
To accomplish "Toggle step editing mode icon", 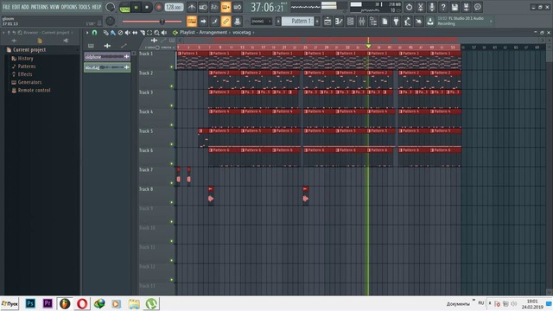I will point(214,22).
